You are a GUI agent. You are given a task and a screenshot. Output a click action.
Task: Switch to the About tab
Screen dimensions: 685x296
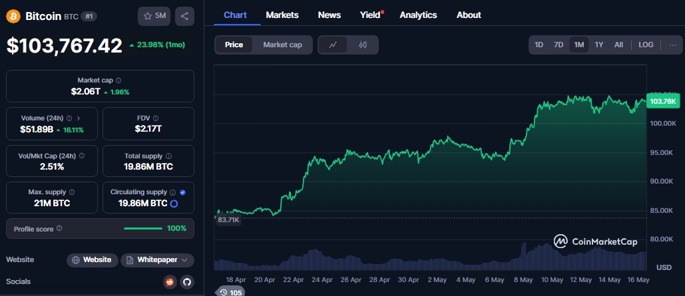tap(469, 15)
